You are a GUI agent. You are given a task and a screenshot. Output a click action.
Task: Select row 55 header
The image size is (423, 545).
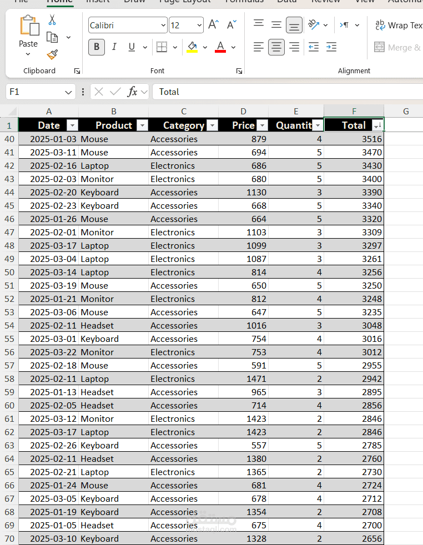pos(9,339)
